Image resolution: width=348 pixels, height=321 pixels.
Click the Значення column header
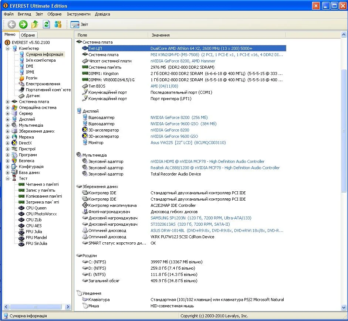click(161, 35)
